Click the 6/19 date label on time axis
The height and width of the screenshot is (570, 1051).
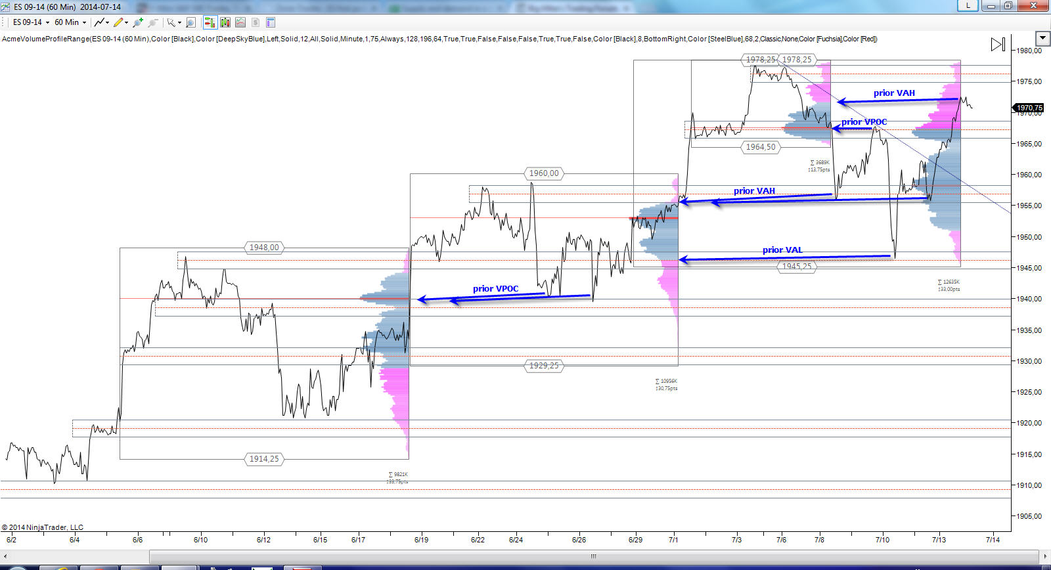(421, 540)
